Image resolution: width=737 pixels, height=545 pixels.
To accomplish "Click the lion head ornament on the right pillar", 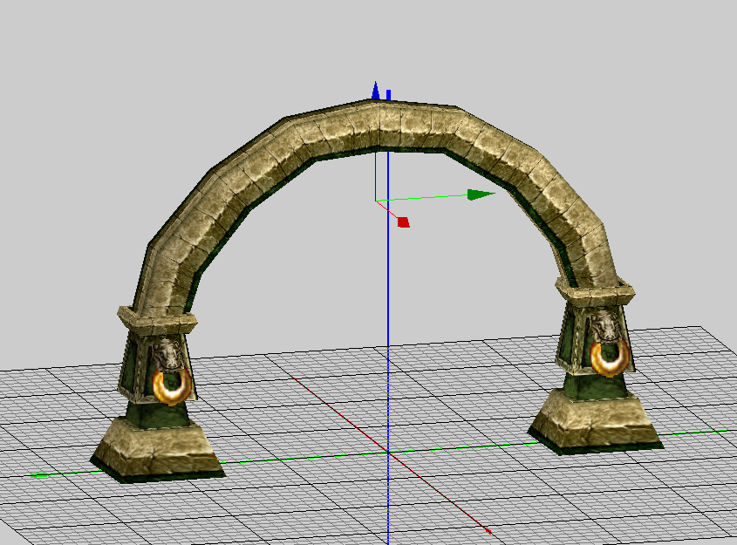I will (x=605, y=327).
